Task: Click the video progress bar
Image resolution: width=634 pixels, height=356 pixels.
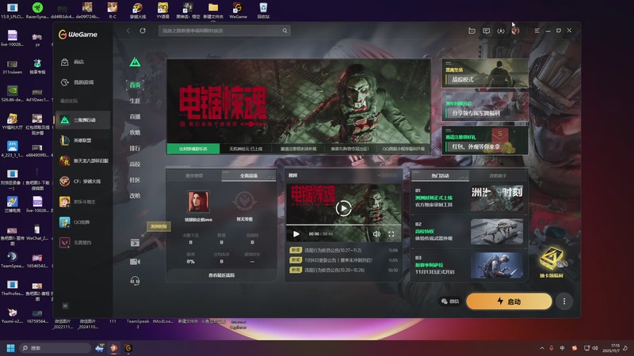Action: click(x=344, y=225)
